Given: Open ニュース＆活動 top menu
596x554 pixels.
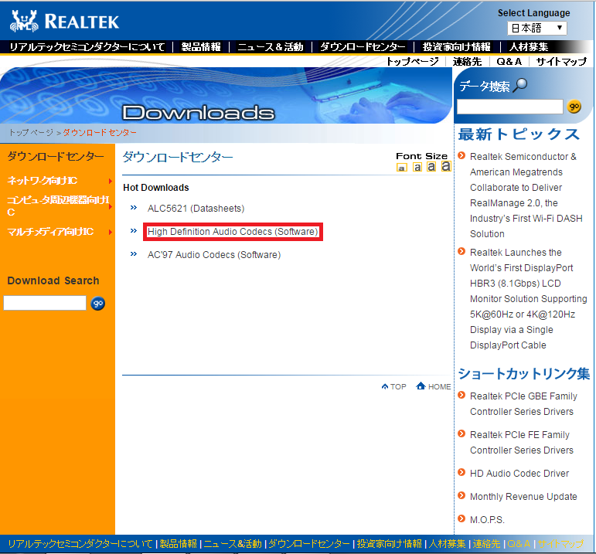Looking at the screenshot, I should (x=271, y=47).
